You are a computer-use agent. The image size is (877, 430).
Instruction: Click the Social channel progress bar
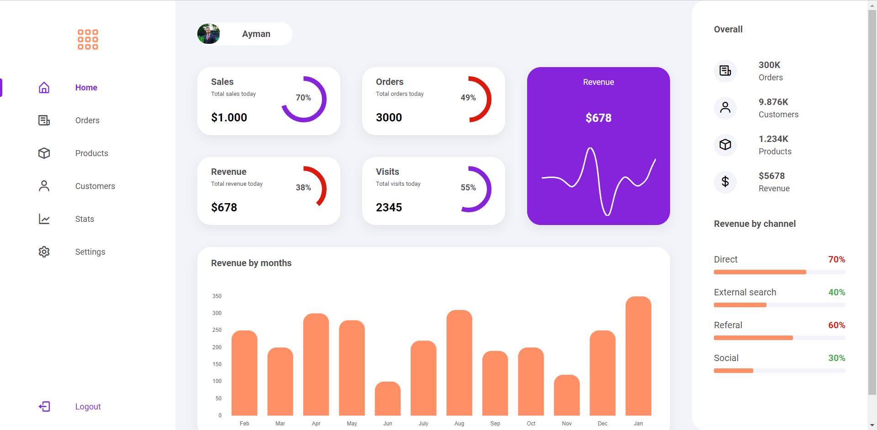(x=779, y=371)
